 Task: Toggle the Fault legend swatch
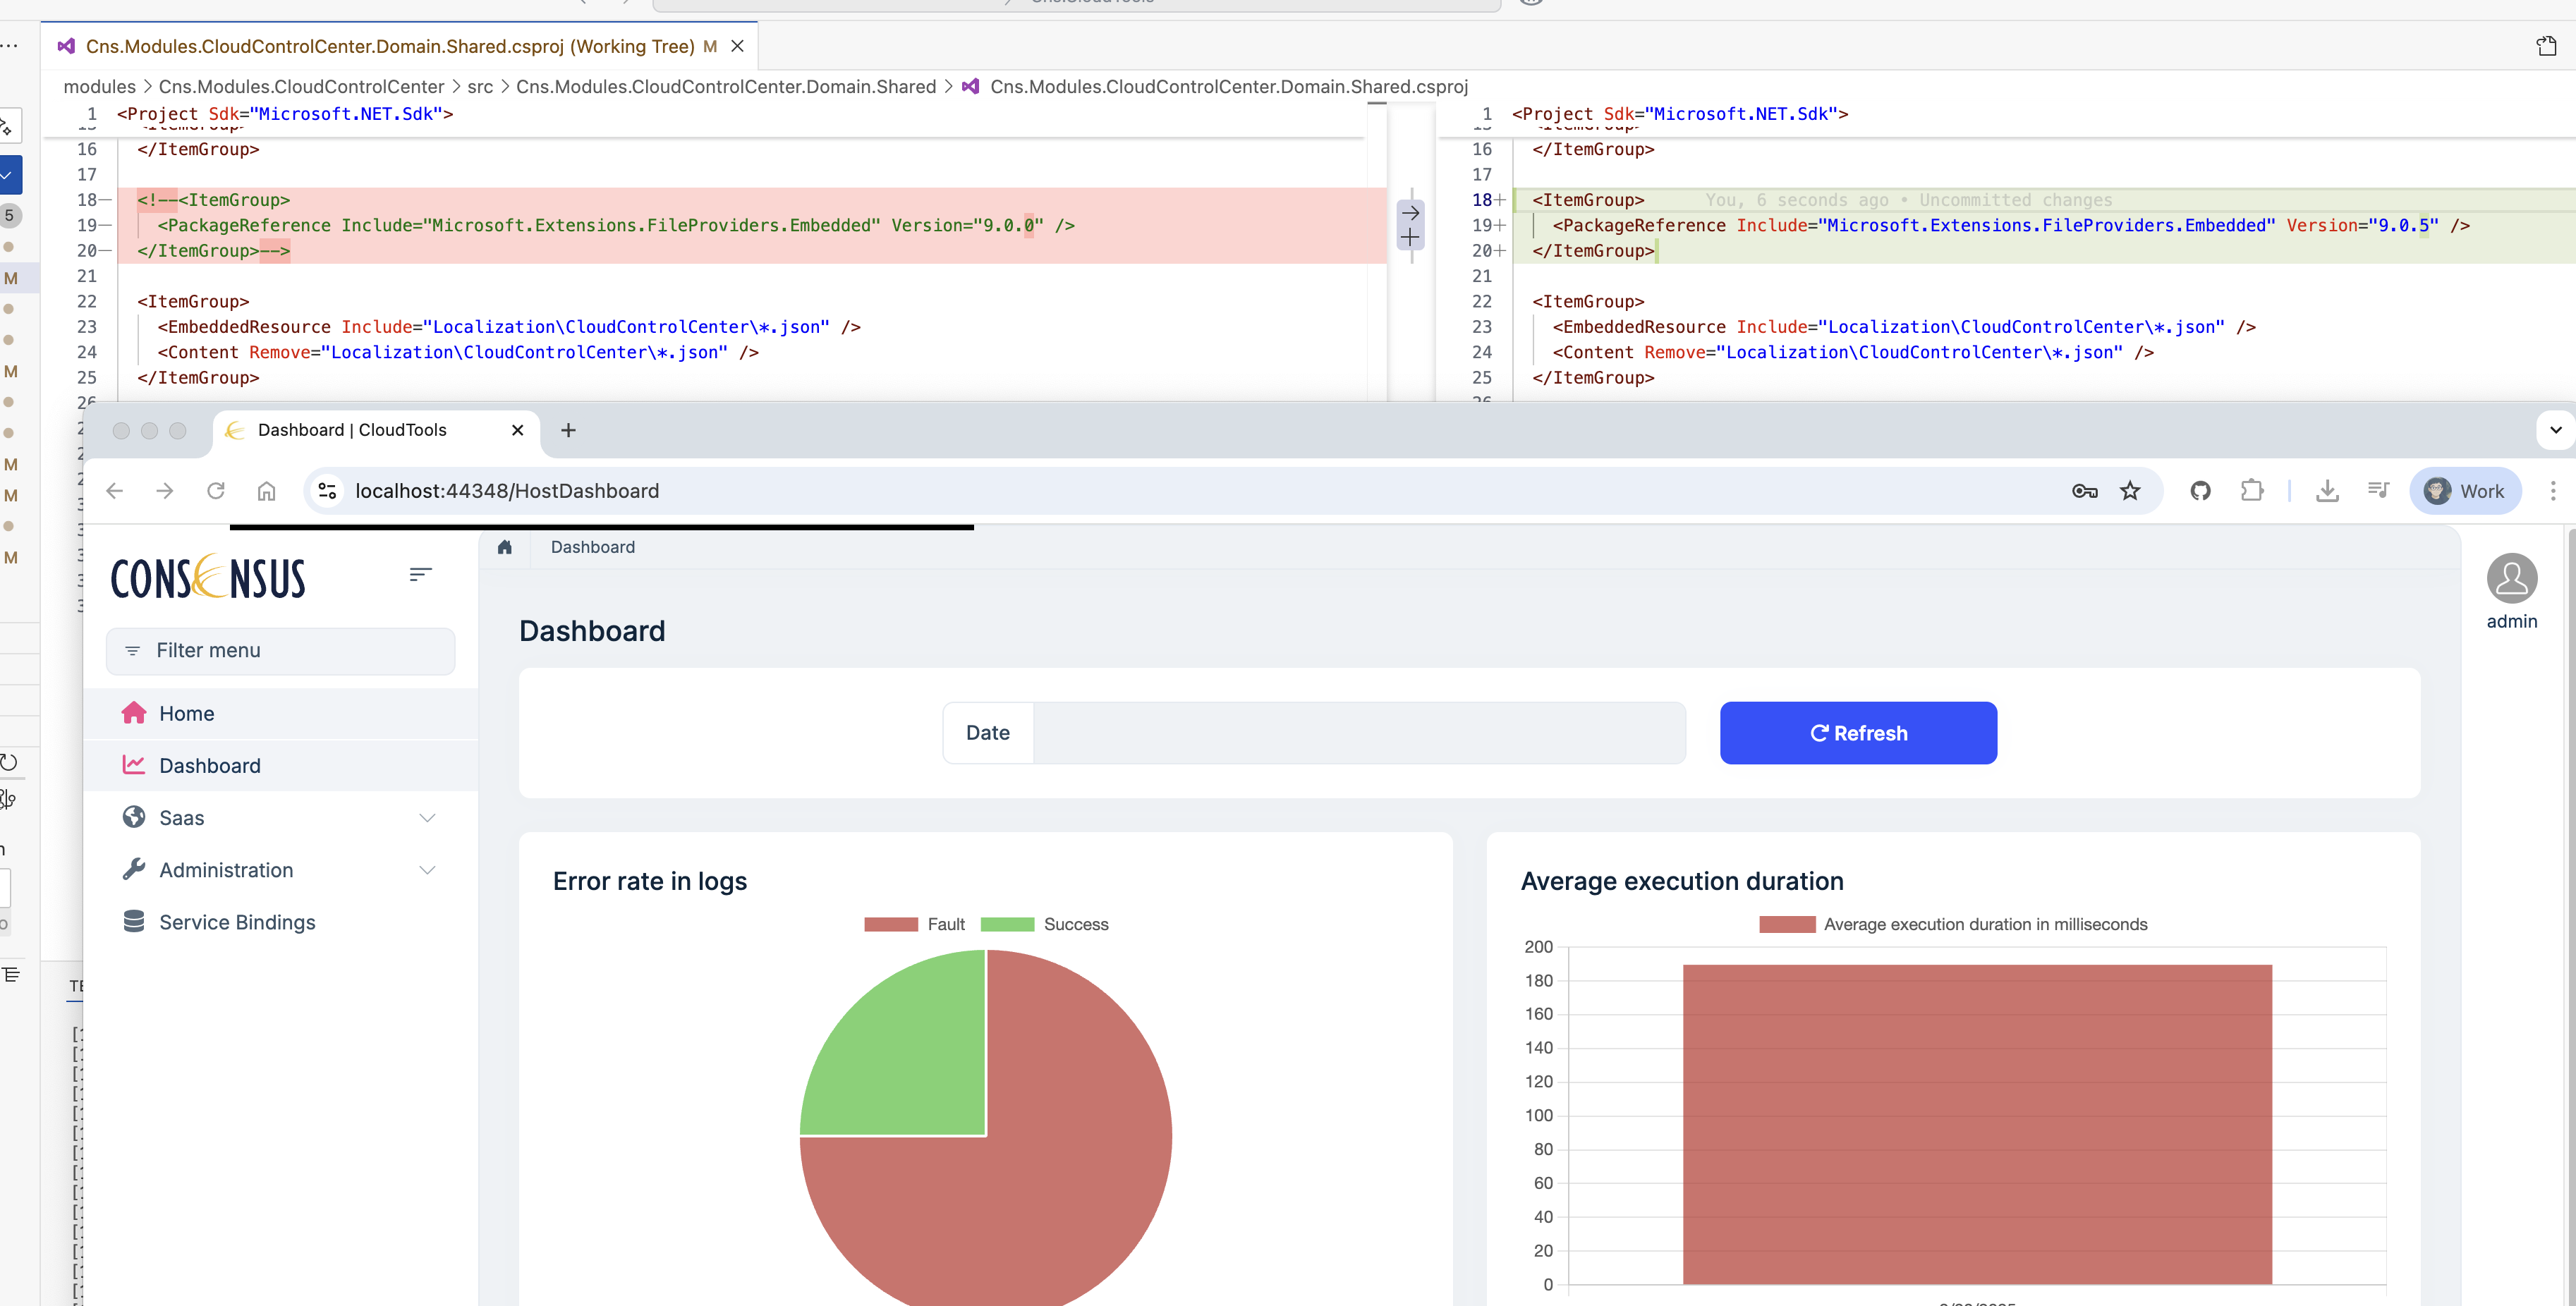[891, 925]
